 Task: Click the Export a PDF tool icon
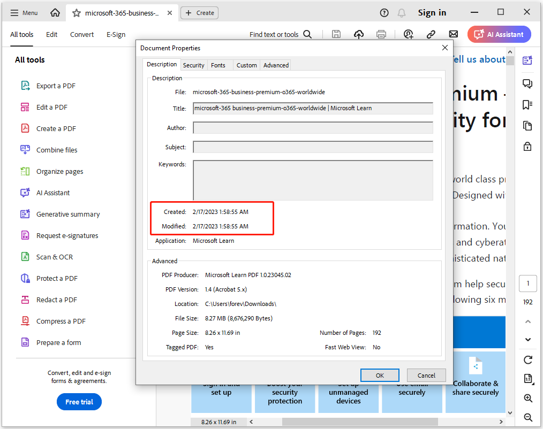point(25,86)
